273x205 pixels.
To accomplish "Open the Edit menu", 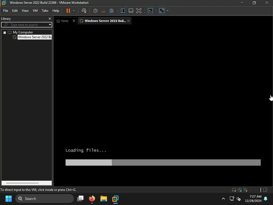I will [15, 11].
